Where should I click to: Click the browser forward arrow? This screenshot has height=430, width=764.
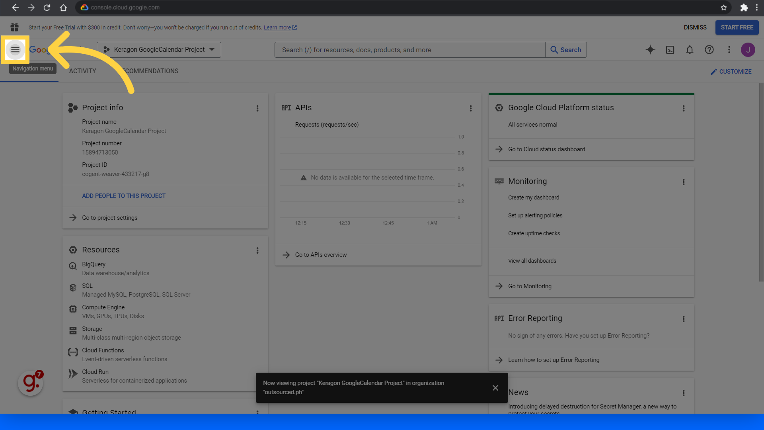31,8
